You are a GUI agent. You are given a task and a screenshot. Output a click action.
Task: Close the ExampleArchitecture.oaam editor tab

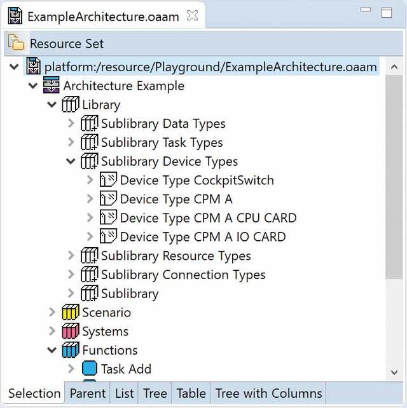click(193, 16)
